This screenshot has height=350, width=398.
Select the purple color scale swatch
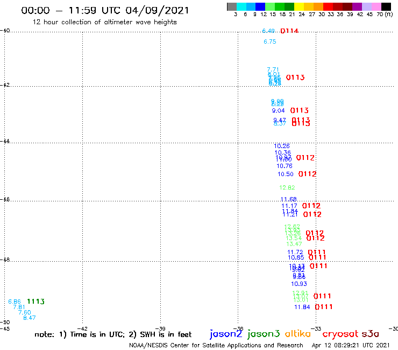[x=357, y=6]
